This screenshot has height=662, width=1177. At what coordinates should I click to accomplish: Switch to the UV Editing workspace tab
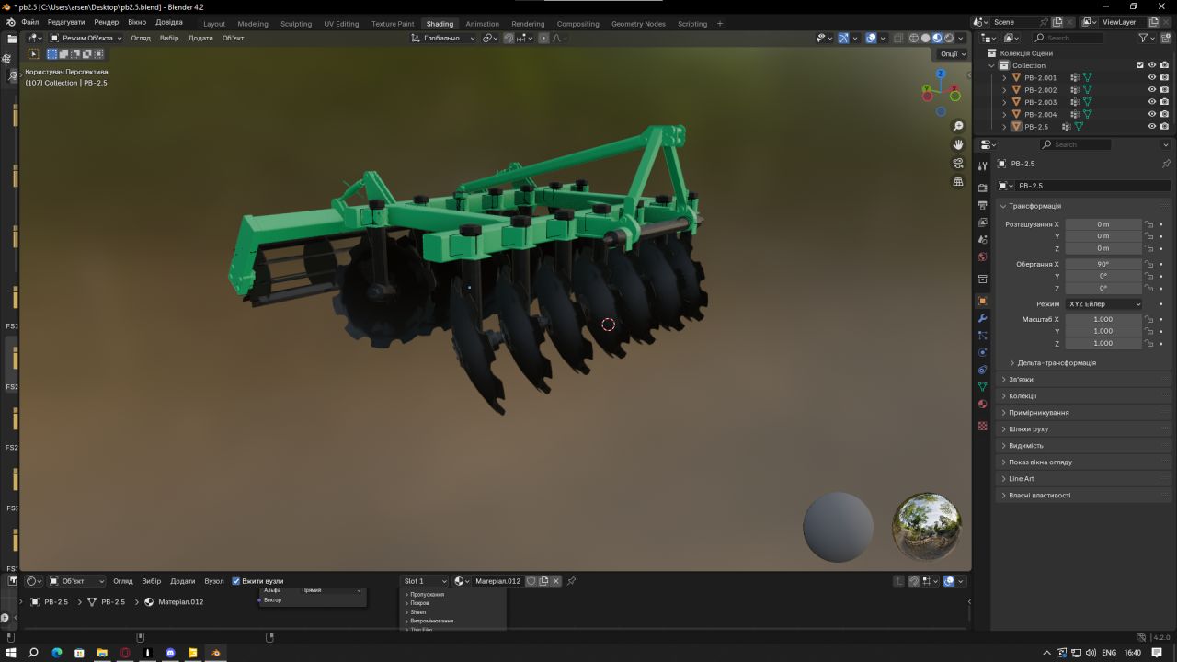(341, 23)
